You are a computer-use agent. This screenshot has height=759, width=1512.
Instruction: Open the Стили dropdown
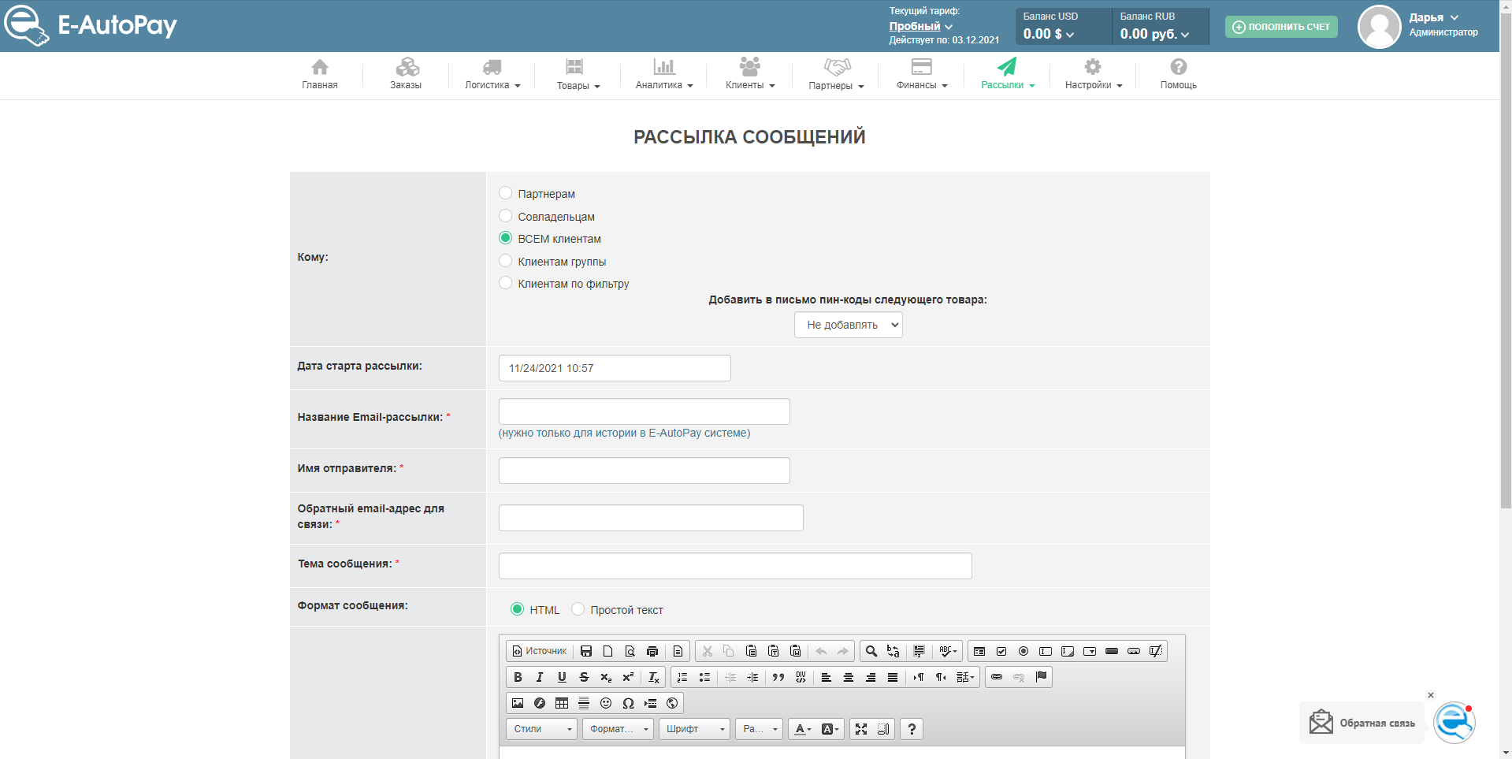[x=541, y=729]
